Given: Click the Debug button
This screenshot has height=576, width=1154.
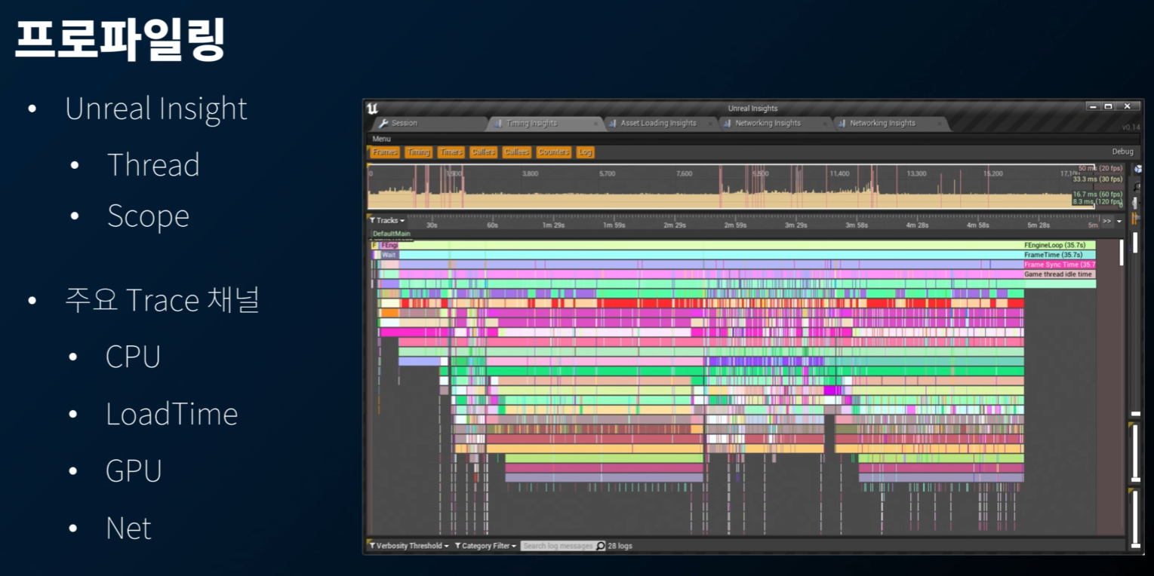Looking at the screenshot, I should point(1122,152).
